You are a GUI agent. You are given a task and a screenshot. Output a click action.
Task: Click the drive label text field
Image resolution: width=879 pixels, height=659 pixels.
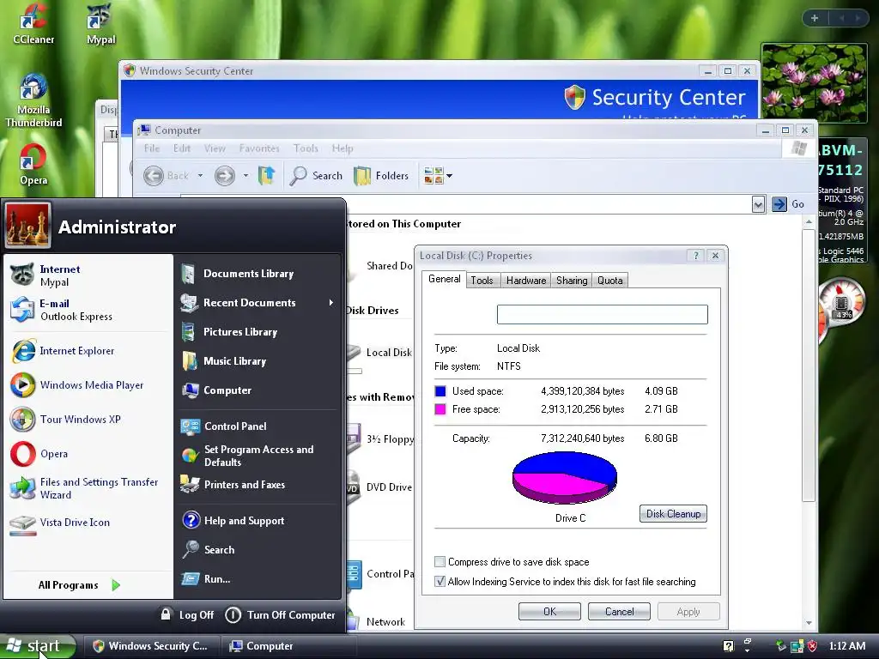point(602,314)
